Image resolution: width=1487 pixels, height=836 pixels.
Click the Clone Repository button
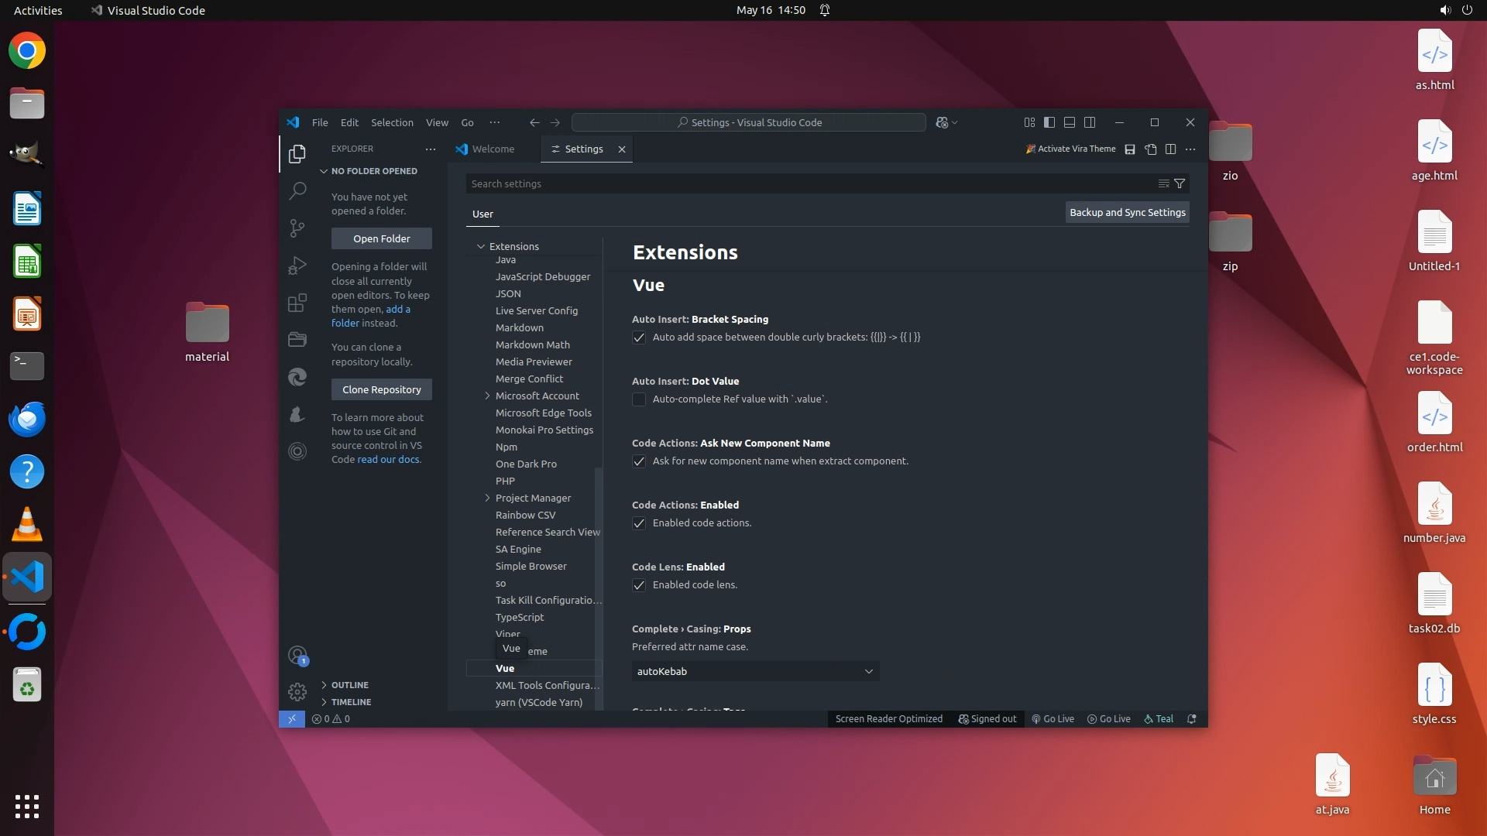coord(381,389)
